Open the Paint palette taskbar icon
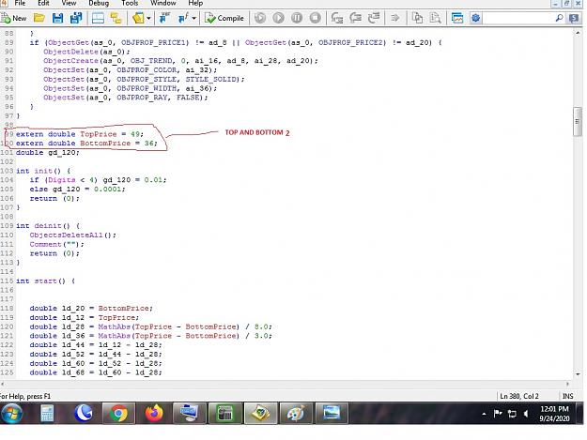This screenshot has height=440, width=587. tap(296, 414)
